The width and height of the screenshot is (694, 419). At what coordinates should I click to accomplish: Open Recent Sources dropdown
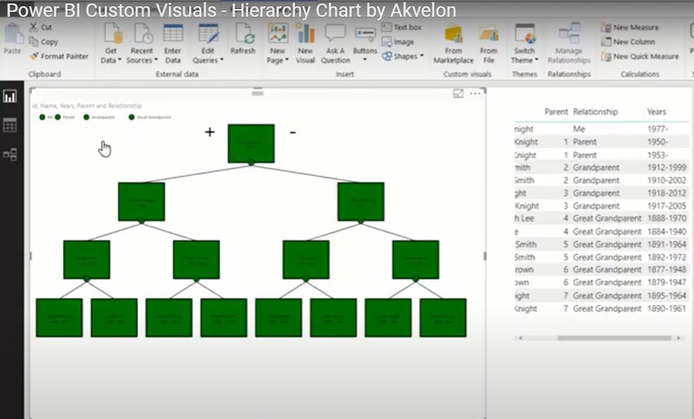[x=142, y=43]
